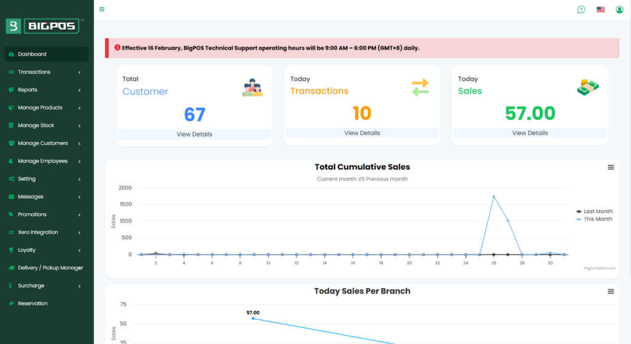631x344 pixels.
Task: Click the BigPOS logo
Action: 44,26
